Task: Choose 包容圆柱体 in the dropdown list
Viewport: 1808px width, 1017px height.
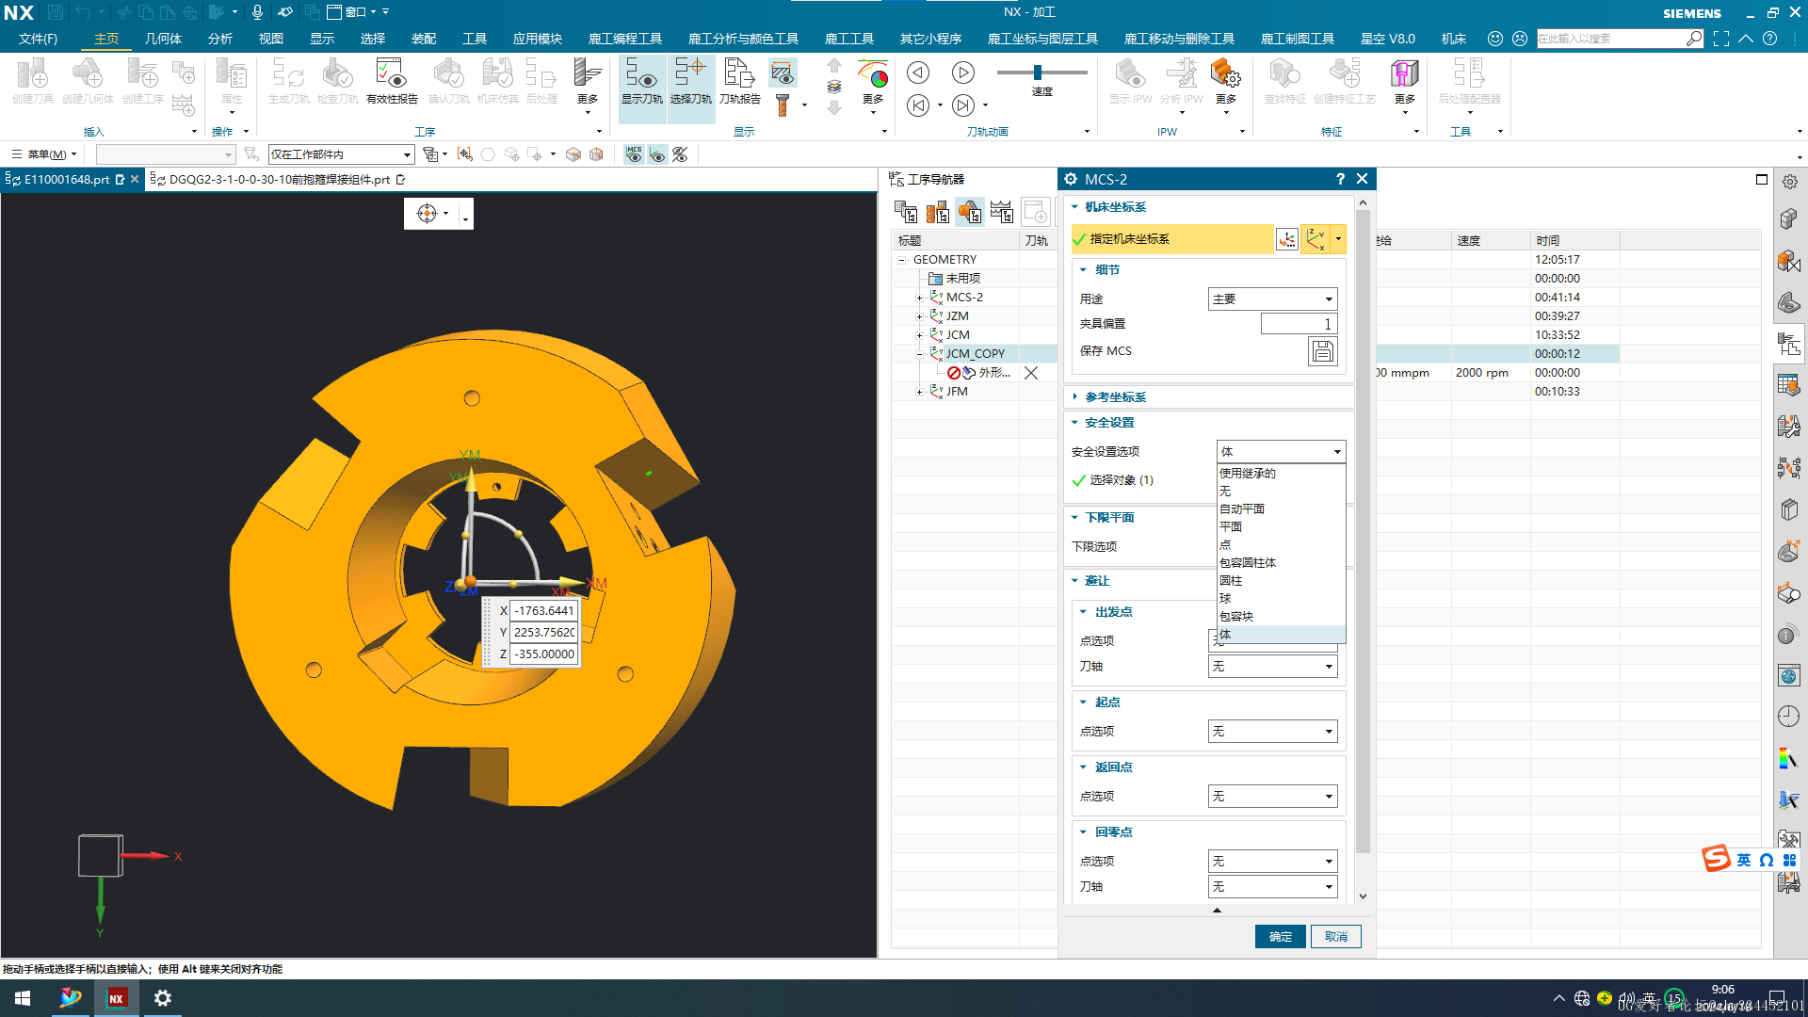Action: point(1281,563)
